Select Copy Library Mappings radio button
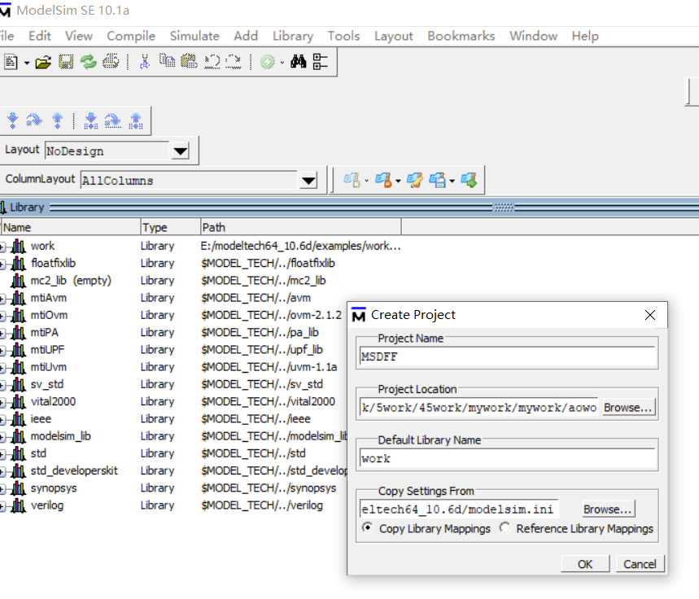699x599 pixels. coord(368,528)
